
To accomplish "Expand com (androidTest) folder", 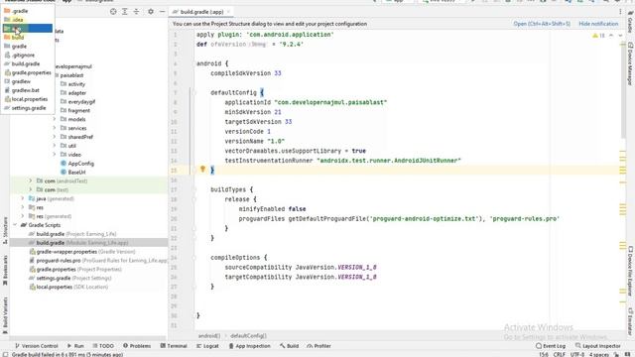I will [31, 180].
